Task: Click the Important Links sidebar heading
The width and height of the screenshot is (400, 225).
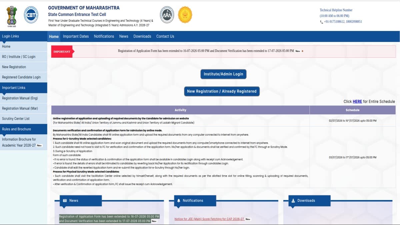Action: point(23,88)
